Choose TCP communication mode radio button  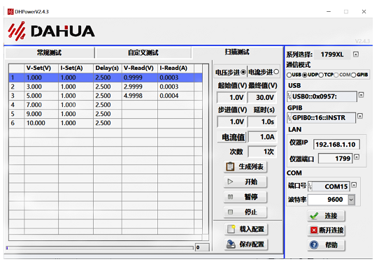click(321, 75)
